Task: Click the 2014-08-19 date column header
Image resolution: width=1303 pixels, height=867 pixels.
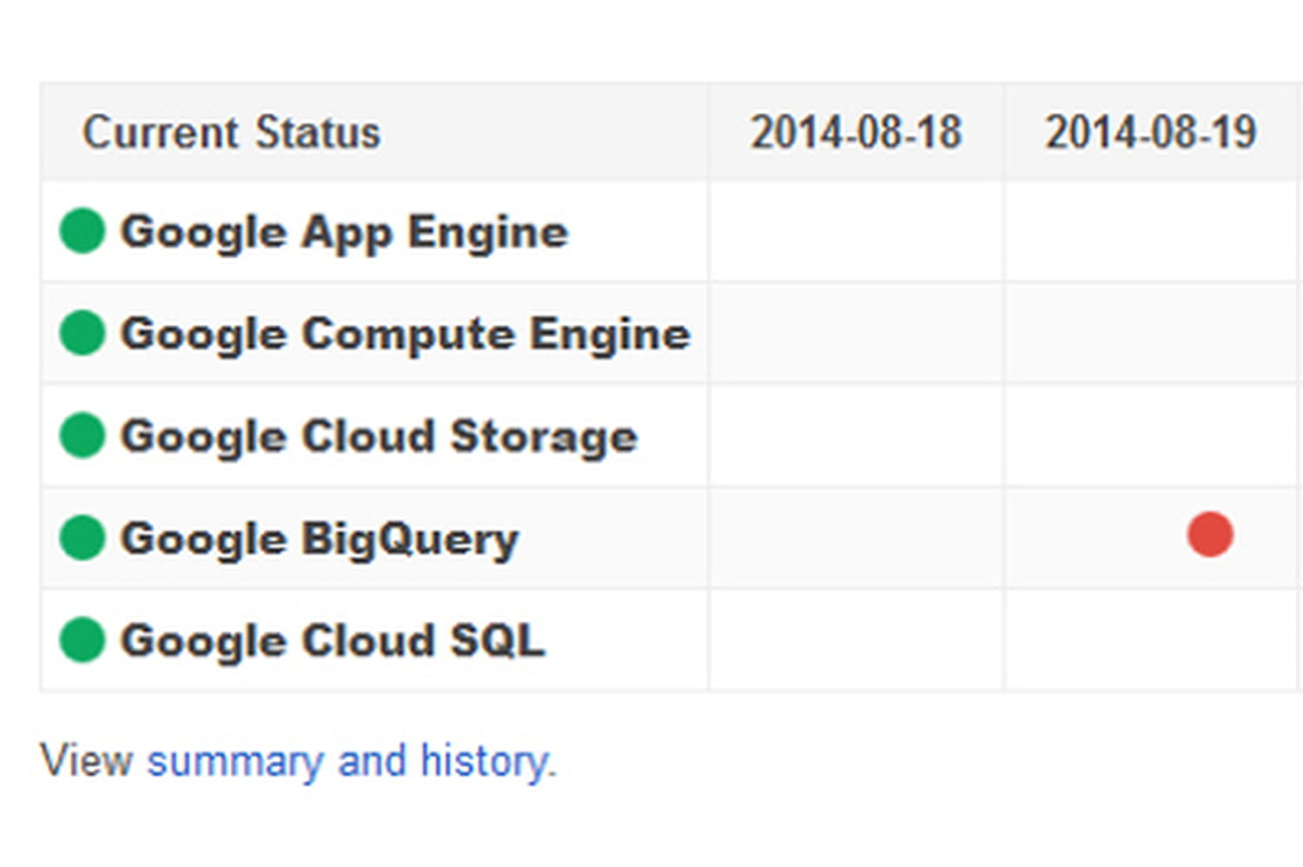Action: 1150,133
